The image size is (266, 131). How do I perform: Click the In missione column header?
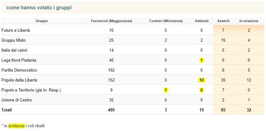[x=249, y=21]
